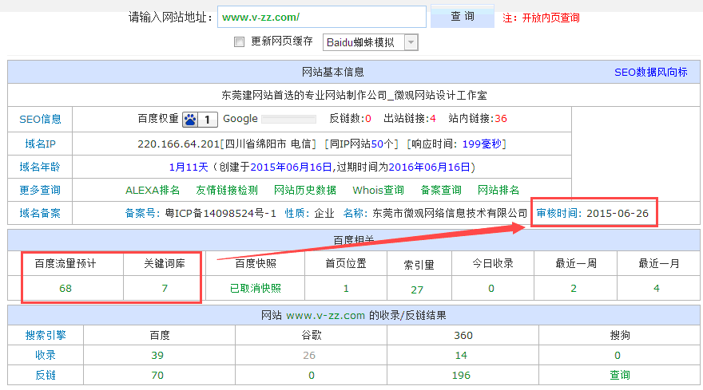Viewport: 703px width, 390px height.
Task: Click the 反链 row label
Action: [x=46, y=375]
